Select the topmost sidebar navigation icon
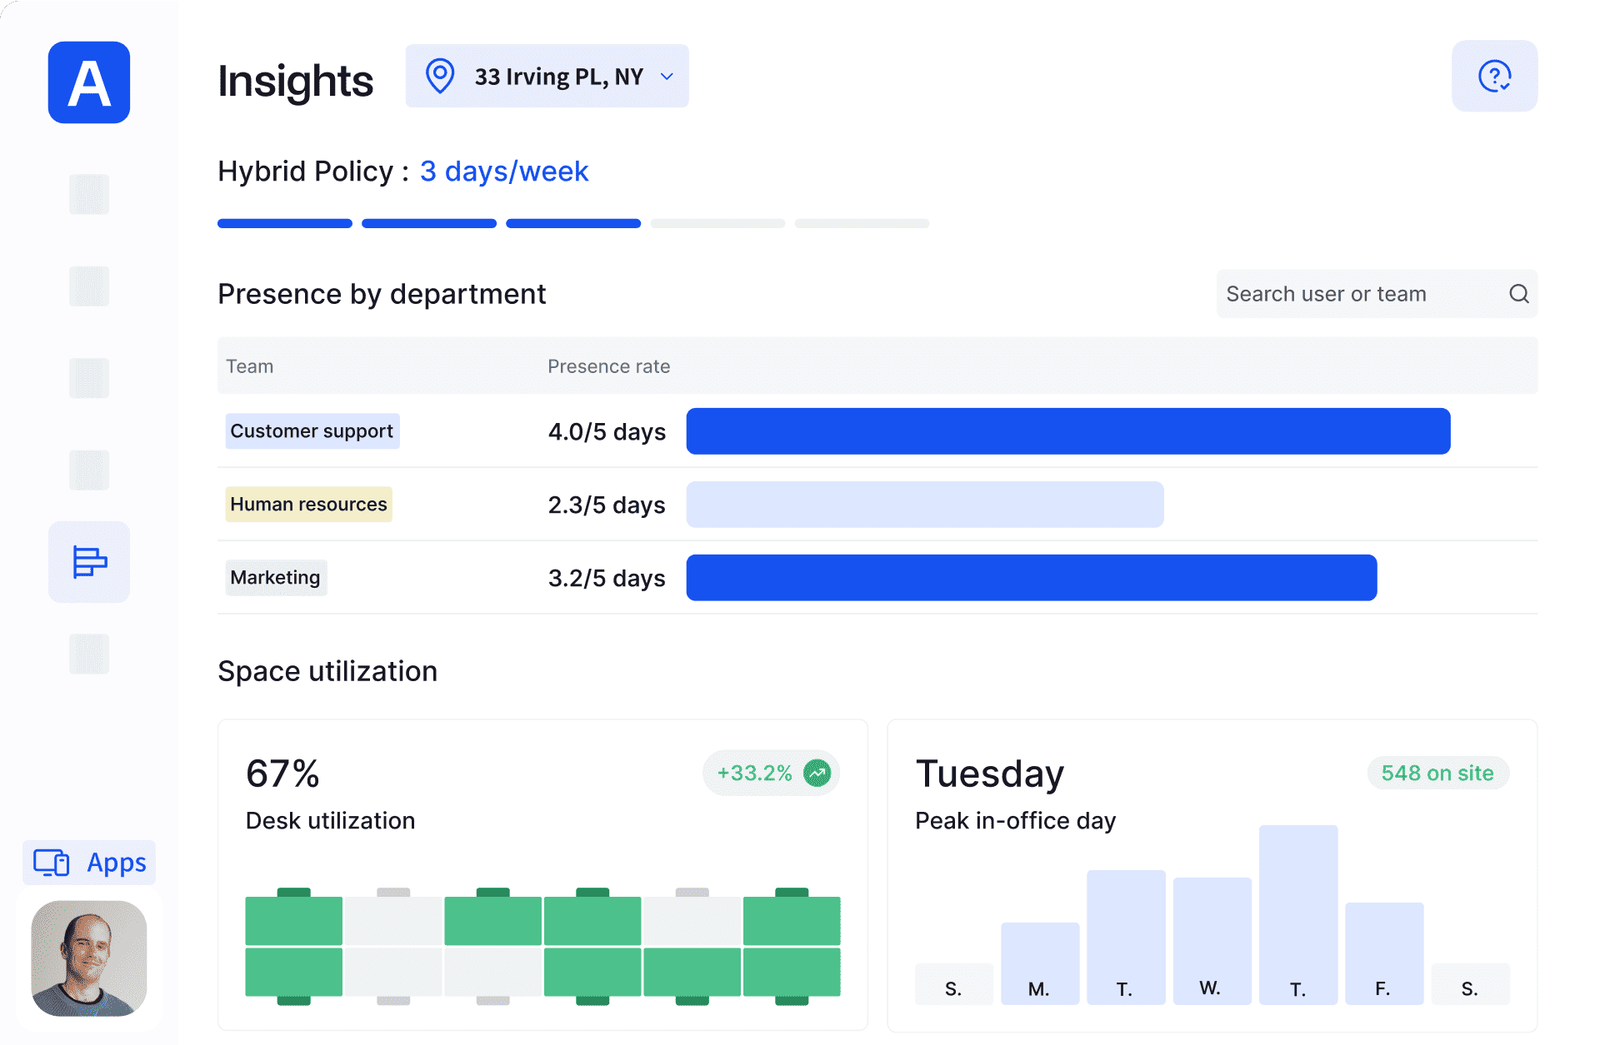Image resolution: width=1605 pixels, height=1045 pixels. tap(88, 194)
